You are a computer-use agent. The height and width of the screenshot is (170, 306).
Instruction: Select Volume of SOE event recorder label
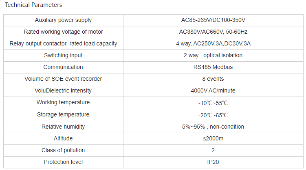63,79
